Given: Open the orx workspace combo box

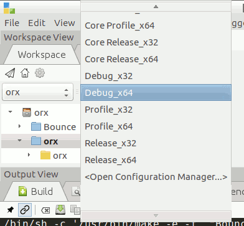Looking at the screenshot, I should point(37,92).
